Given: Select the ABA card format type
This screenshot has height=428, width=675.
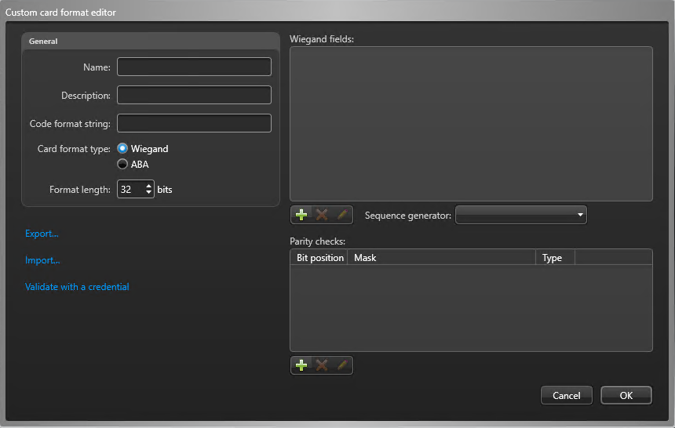Looking at the screenshot, I should click(122, 165).
